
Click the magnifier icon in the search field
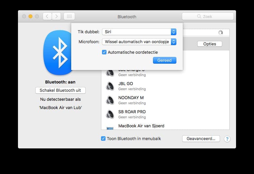[199, 16]
